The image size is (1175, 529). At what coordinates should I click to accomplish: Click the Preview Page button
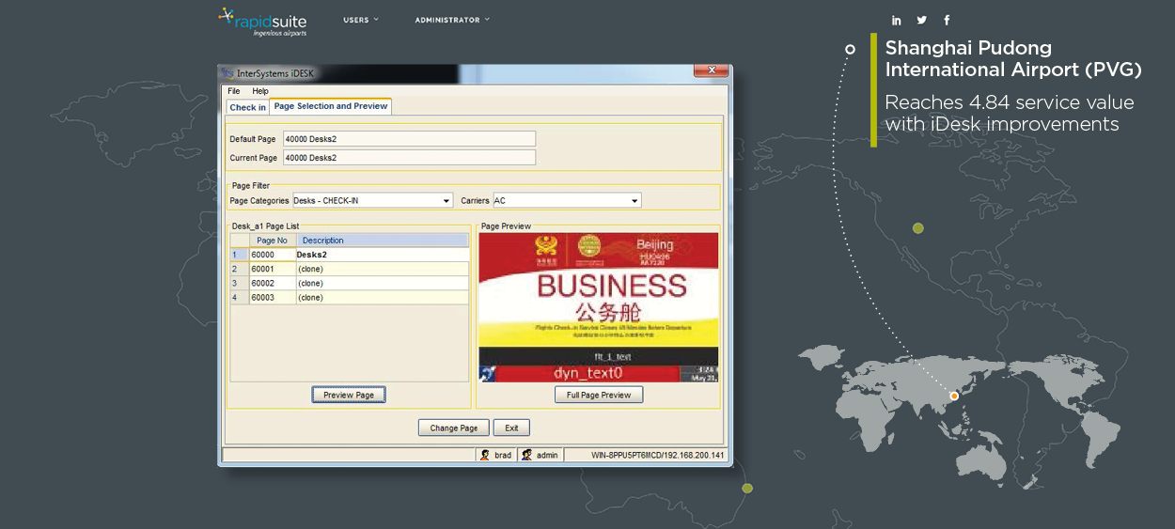coord(349,395)
